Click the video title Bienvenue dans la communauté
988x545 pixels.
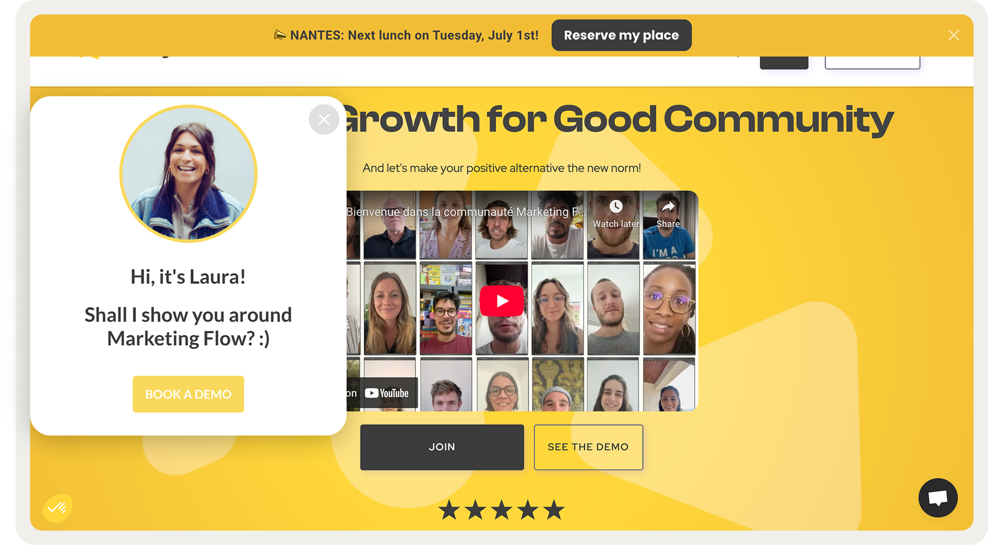[464, 212]
